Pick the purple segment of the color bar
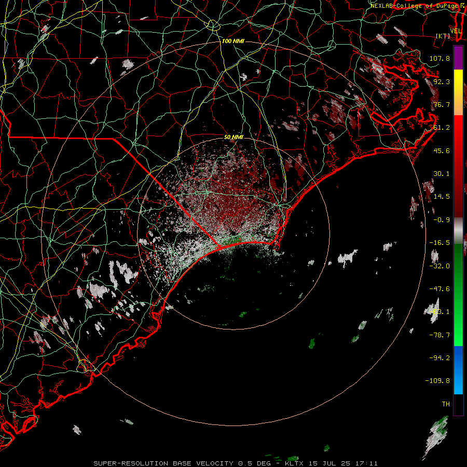Viewport: 467px width, 467px height. pyautogui.click(x=458, y=58)
